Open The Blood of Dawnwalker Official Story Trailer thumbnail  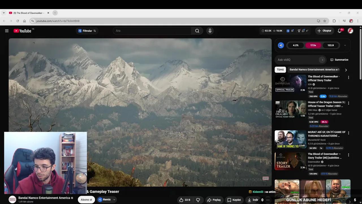click(290, 83)
